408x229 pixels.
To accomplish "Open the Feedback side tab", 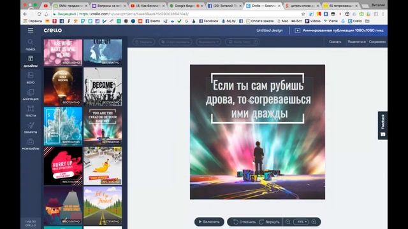I will click(382, 126).
